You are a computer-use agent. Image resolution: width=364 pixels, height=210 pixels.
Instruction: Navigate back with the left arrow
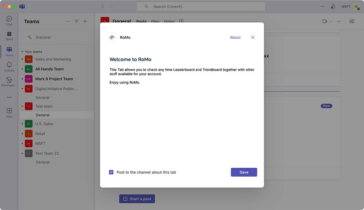click(x=103, y=6)
